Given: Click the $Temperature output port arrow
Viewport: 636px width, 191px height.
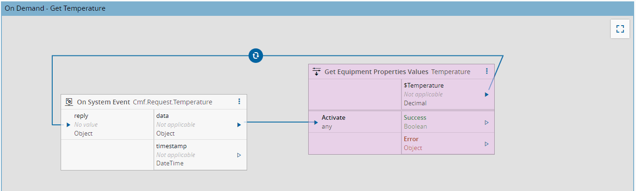Looking at the screenshot, I should [x=486, y=95].
